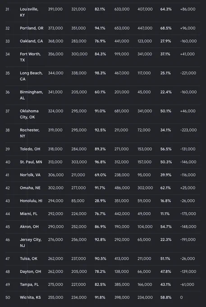Select the Akron, OH city name

29,227
